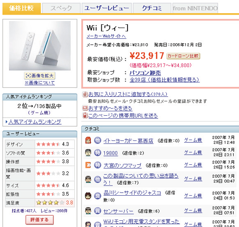Open the 品川シーサイドのジャスコ thread

(x=132, y=193)
